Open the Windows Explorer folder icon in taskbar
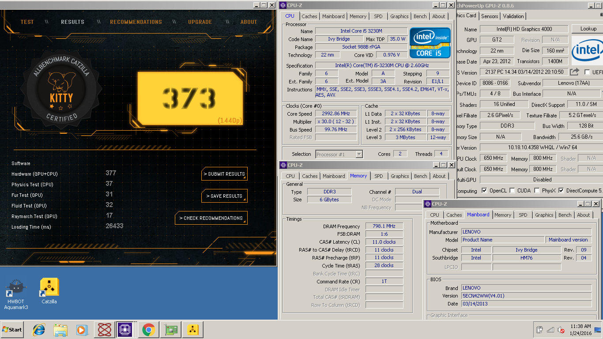 (60, 330)
